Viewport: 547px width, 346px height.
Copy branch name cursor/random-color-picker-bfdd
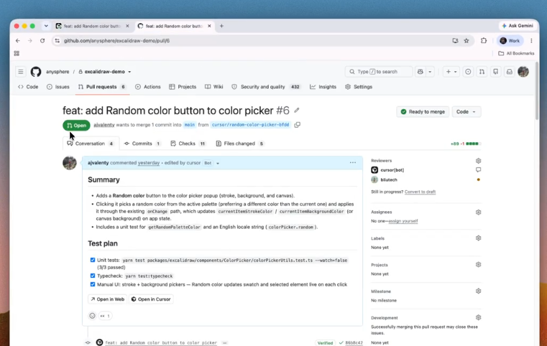298,125
